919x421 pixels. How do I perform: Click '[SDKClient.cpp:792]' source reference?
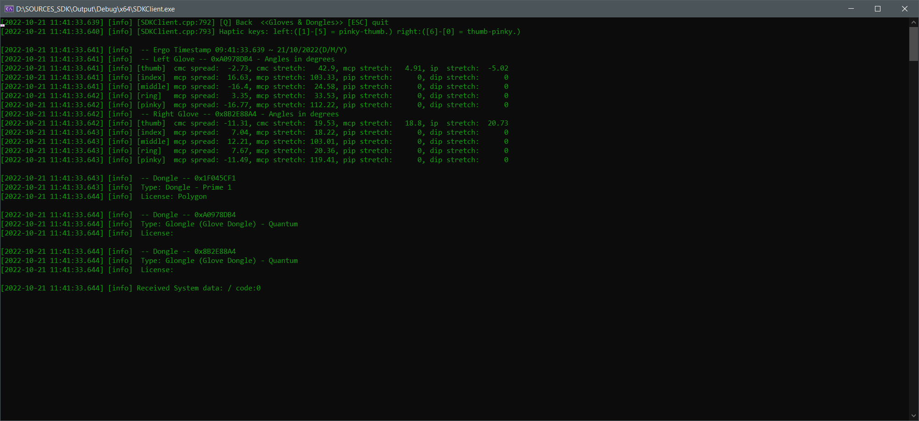(x=176, y=22)
